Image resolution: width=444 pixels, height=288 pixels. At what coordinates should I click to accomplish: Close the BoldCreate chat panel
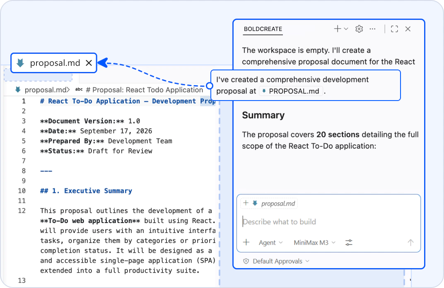click(x=408, y=29)
